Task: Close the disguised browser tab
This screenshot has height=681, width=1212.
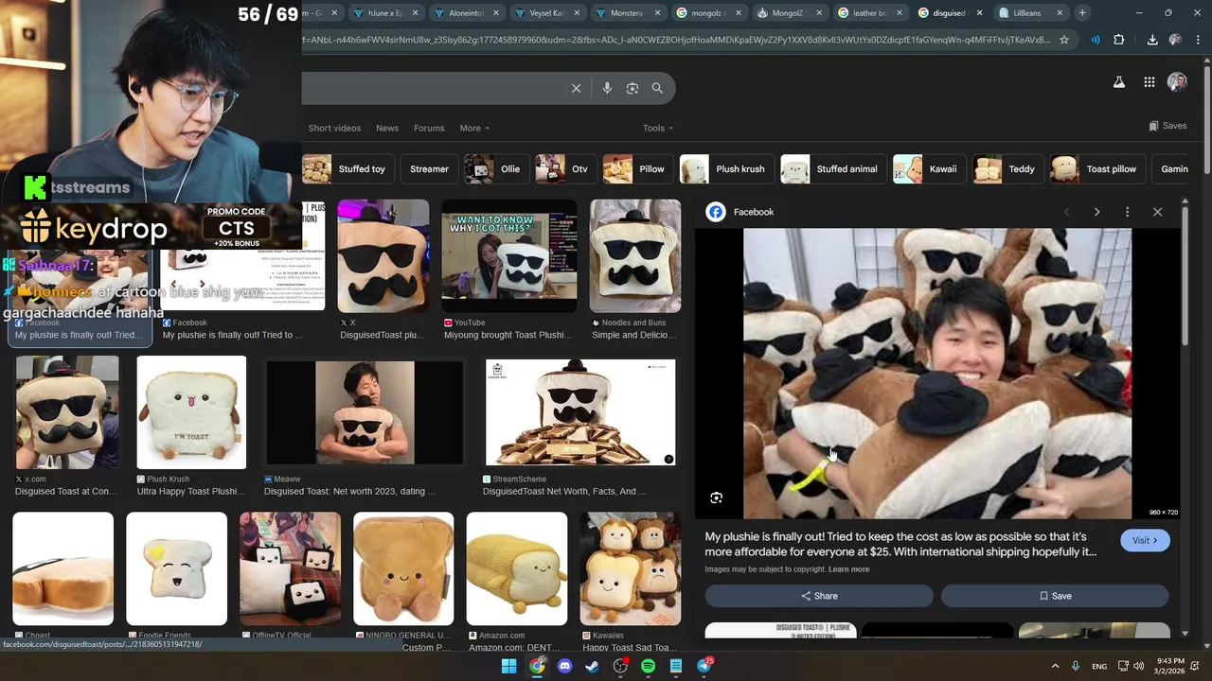Action: coord(979,13)
